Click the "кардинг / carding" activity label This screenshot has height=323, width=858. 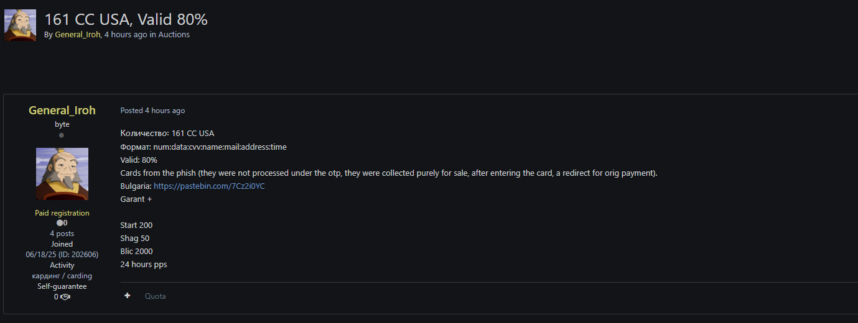[62, 276]
